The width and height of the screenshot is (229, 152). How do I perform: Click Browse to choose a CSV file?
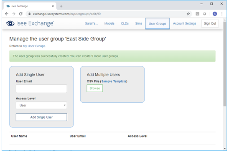(94, 89)
